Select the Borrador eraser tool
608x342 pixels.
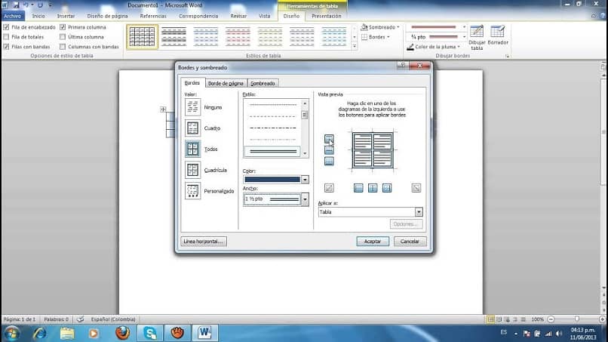pos(498,35)
